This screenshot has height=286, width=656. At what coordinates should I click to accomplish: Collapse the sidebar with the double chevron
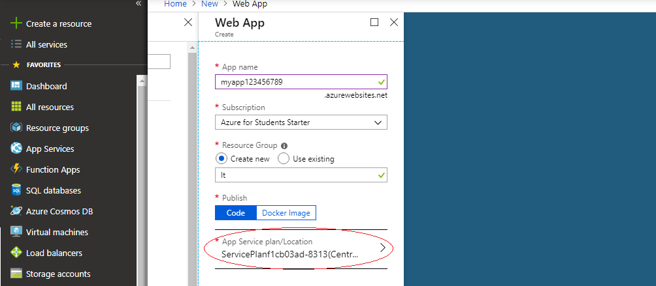(x=139, y=3)
